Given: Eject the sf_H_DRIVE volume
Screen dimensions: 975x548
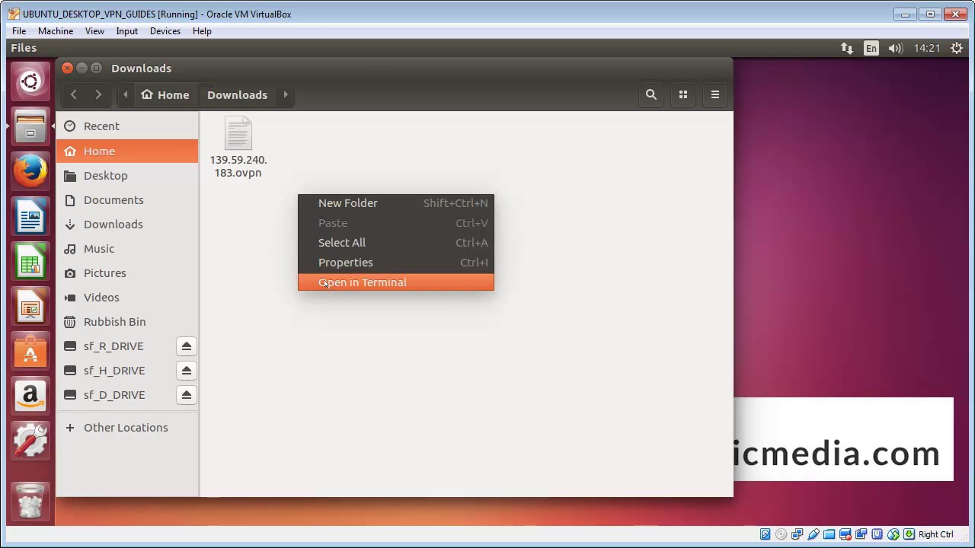Looking at the screenshot, I should coord(186,371).
